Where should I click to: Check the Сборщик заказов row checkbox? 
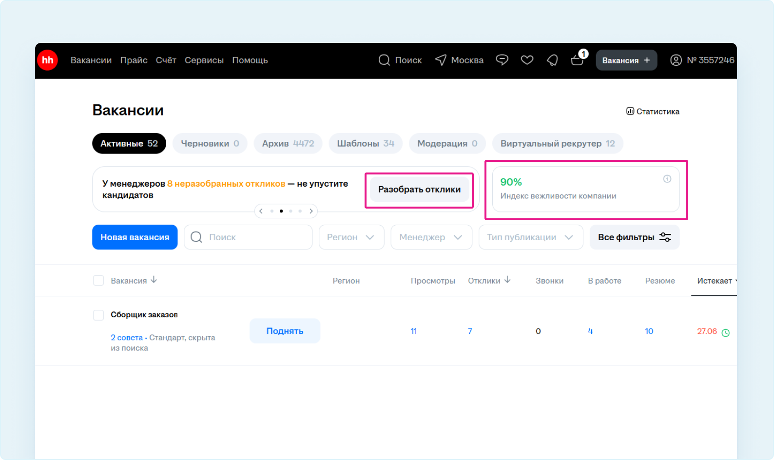pos(98,315)
